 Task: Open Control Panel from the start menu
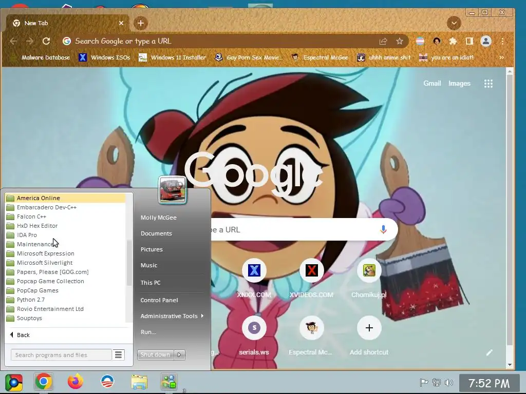pos(159,300)
